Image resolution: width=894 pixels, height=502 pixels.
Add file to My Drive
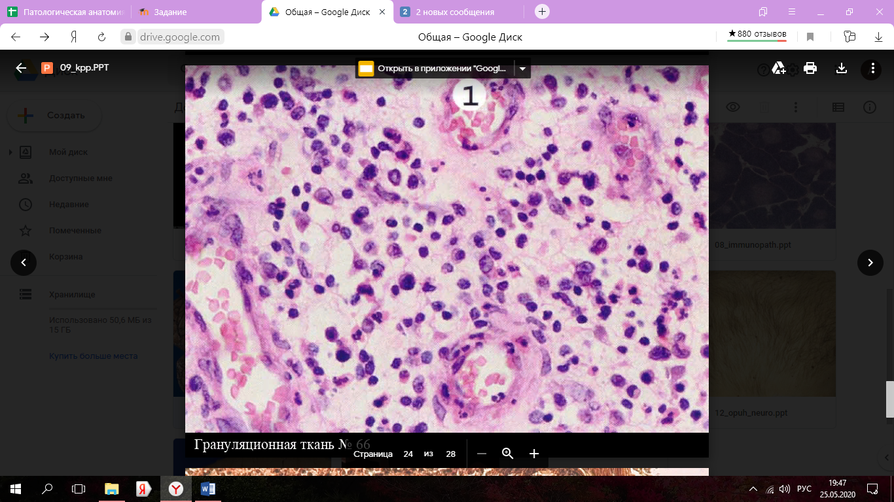tap(778, 68)
